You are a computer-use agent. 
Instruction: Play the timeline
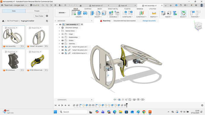(62, 105)
